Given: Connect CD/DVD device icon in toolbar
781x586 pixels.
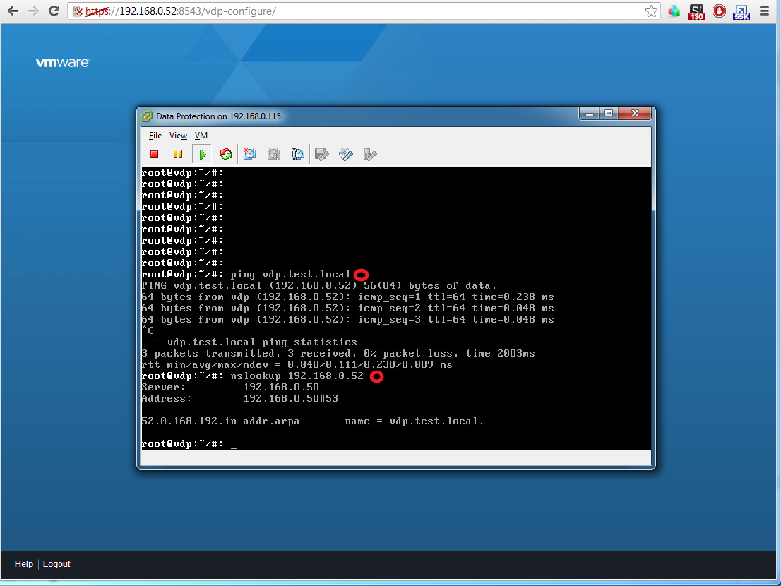Looking at the screenshot, I should tap(346, 155).
